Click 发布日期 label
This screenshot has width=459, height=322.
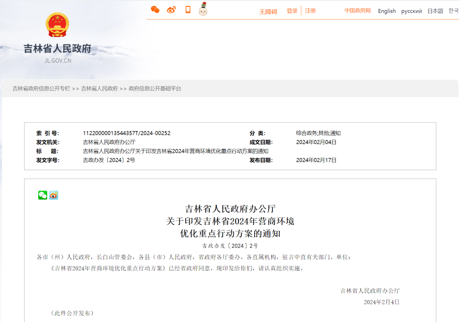pos(261,160)
